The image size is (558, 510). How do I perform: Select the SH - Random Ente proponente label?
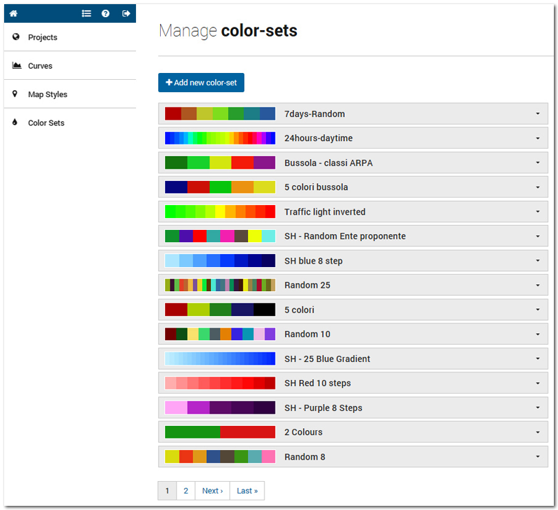[345, 236]
